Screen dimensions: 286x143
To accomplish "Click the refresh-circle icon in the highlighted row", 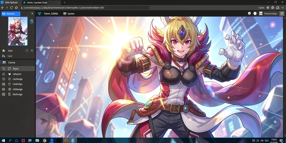I will (3, 69).
